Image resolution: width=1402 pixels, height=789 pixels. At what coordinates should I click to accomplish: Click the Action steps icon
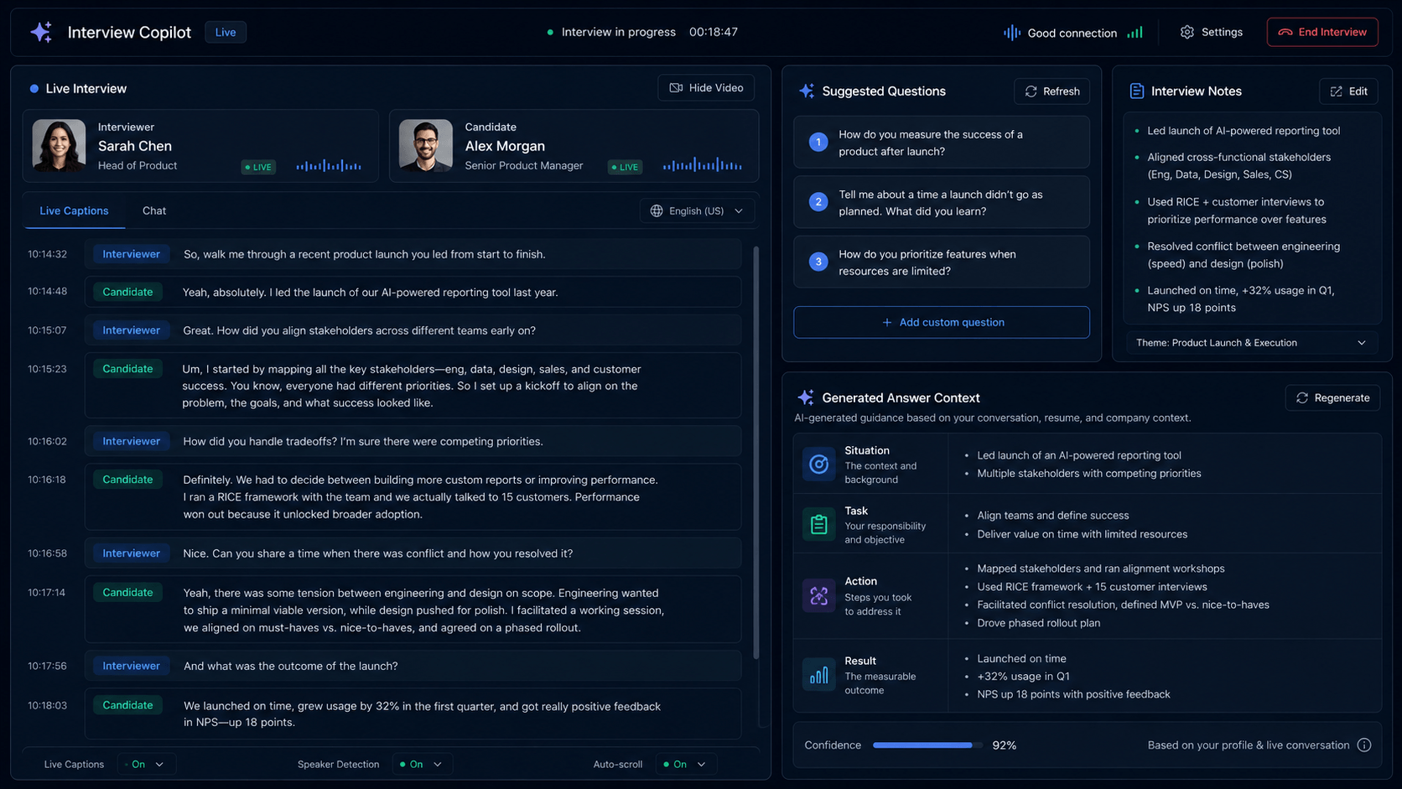point(818,595)
